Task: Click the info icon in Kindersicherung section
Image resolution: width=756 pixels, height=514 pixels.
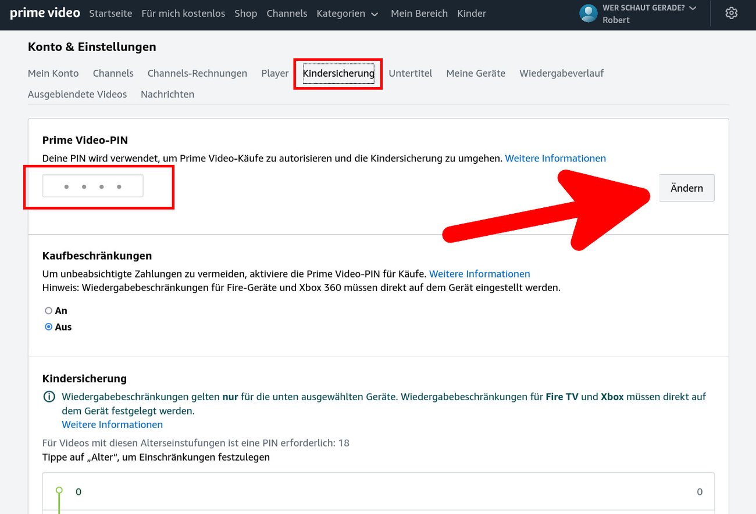Action: click(x=49, y=397)
